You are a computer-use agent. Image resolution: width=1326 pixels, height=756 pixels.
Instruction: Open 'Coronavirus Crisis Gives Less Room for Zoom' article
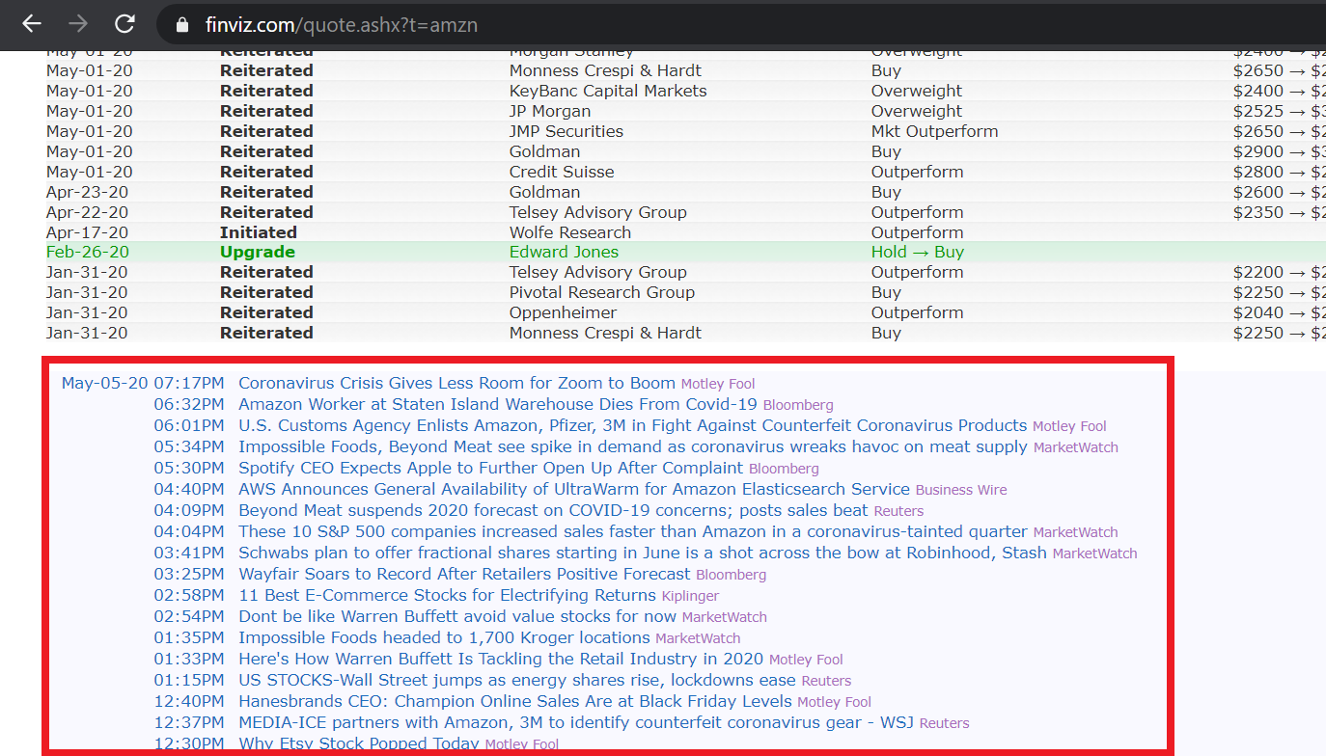pos(456,384)
